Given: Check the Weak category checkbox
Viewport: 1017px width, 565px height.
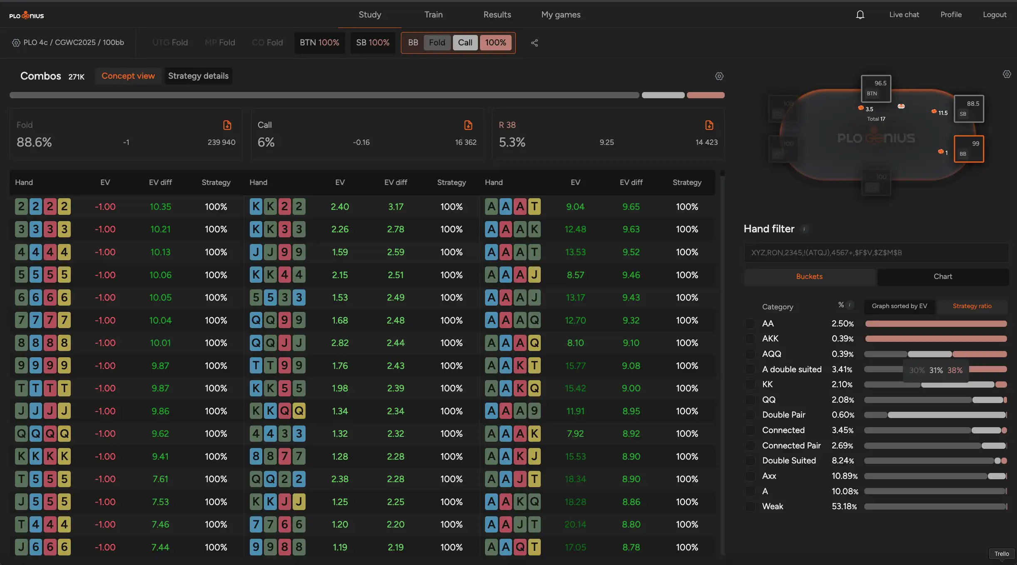Looking at the screenshot, I should (x=750, y=507).
